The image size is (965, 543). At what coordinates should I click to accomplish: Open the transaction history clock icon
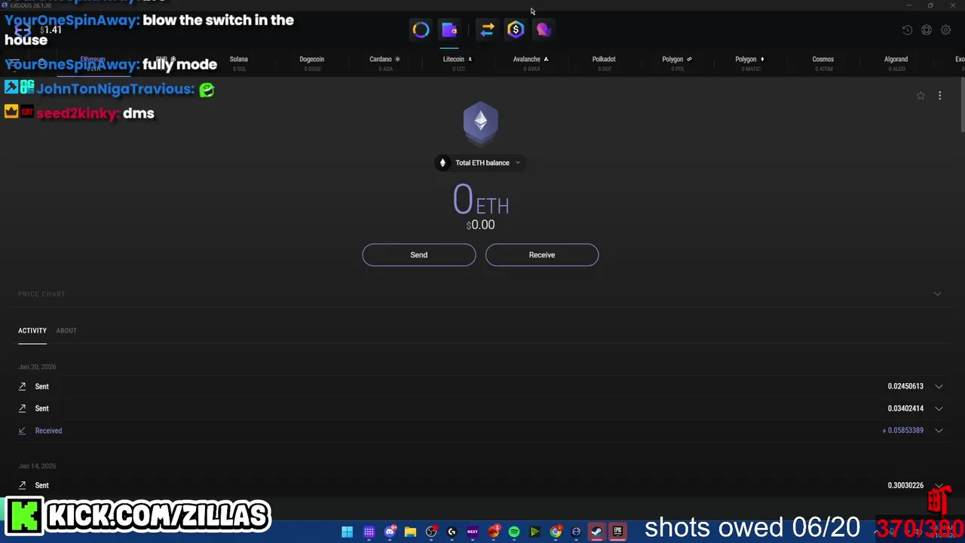click(908, 30)
